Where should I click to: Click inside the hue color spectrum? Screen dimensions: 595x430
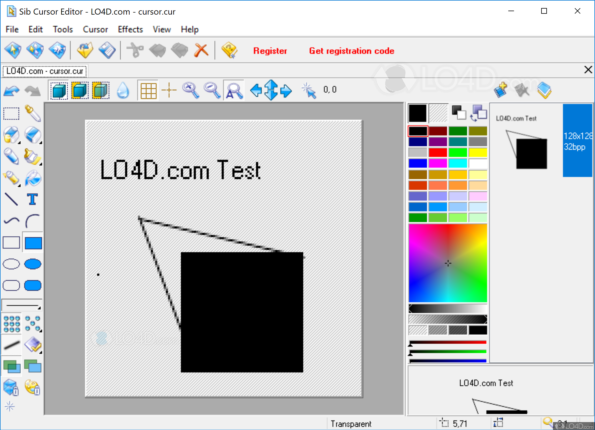pyautogui.click(x=448, y=263)
